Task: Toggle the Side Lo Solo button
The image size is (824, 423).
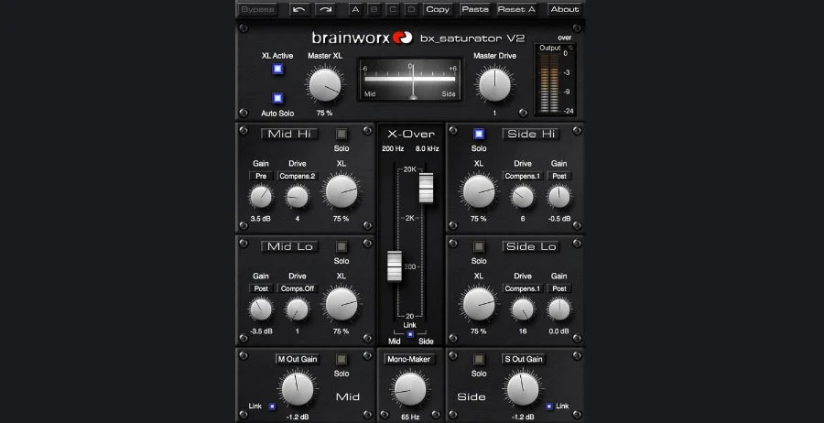Action: [x=478, y=246]
